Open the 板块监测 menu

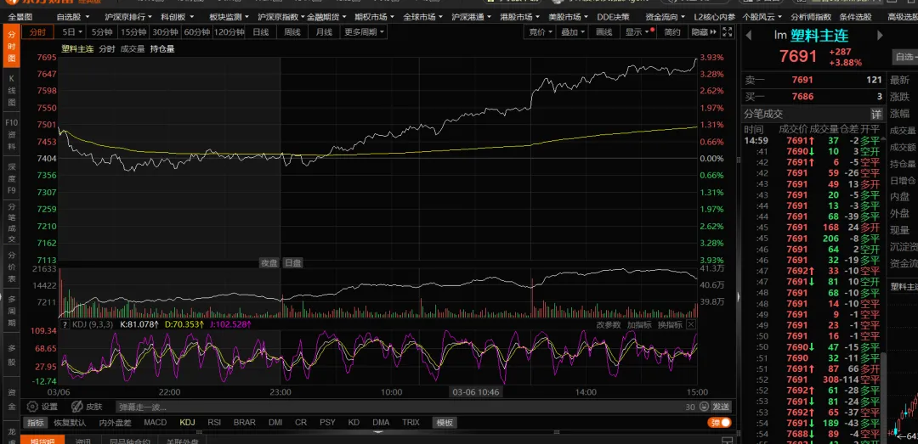(229, 17)
